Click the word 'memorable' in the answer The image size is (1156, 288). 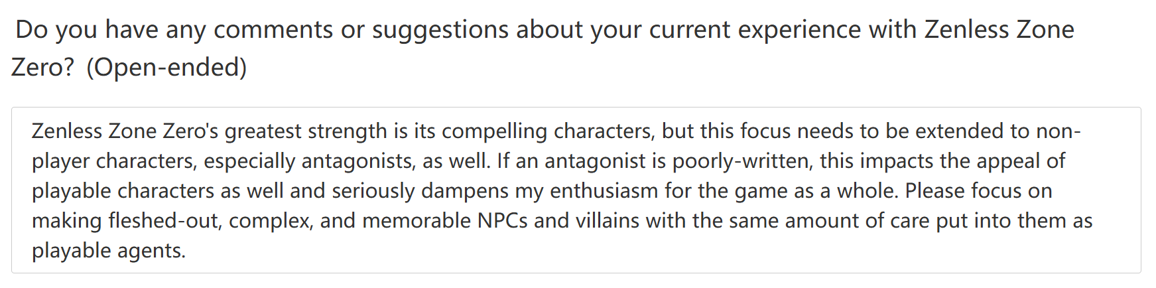tap(417, 221)
